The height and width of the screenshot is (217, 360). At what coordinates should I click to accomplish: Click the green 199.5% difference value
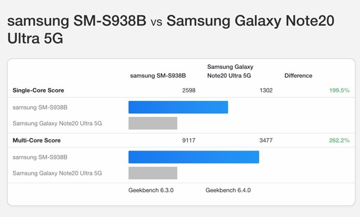[339, 90]
